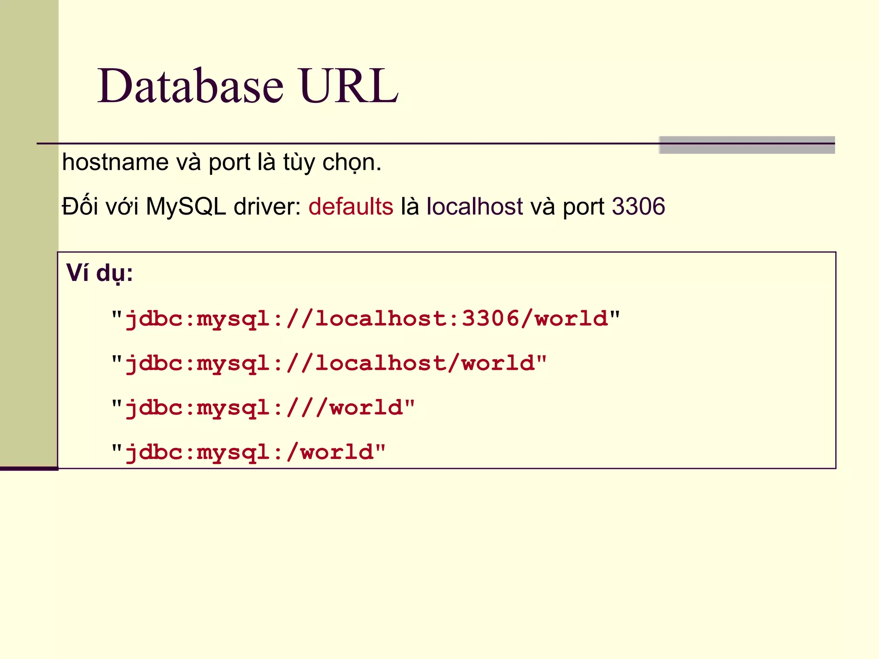
Task: Click the line 'hostname và port là tùy chọn.'
Action: (221, 163)
